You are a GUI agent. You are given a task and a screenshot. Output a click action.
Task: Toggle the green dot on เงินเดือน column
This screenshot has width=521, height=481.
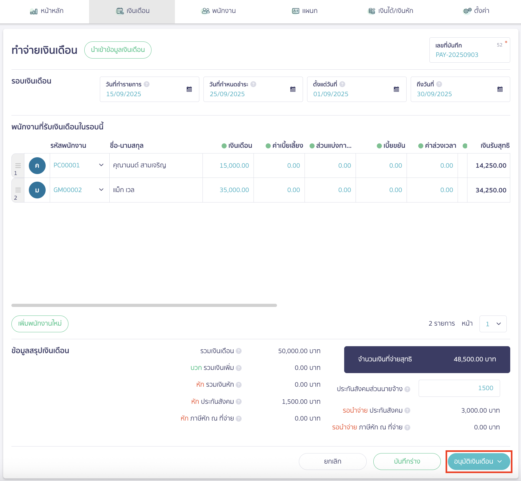pyautogui.click(x=224, y=146)
